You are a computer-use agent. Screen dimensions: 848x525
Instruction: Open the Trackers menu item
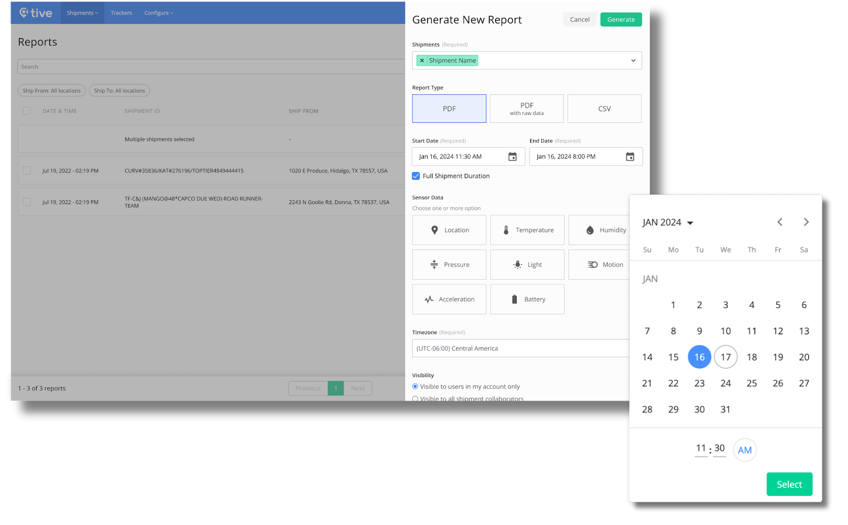(x=121, y=13)
